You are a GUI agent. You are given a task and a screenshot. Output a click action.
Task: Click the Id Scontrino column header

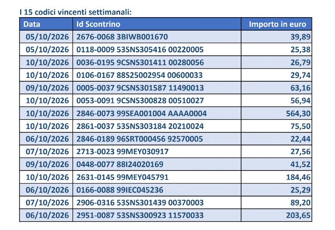click(157, 24)
